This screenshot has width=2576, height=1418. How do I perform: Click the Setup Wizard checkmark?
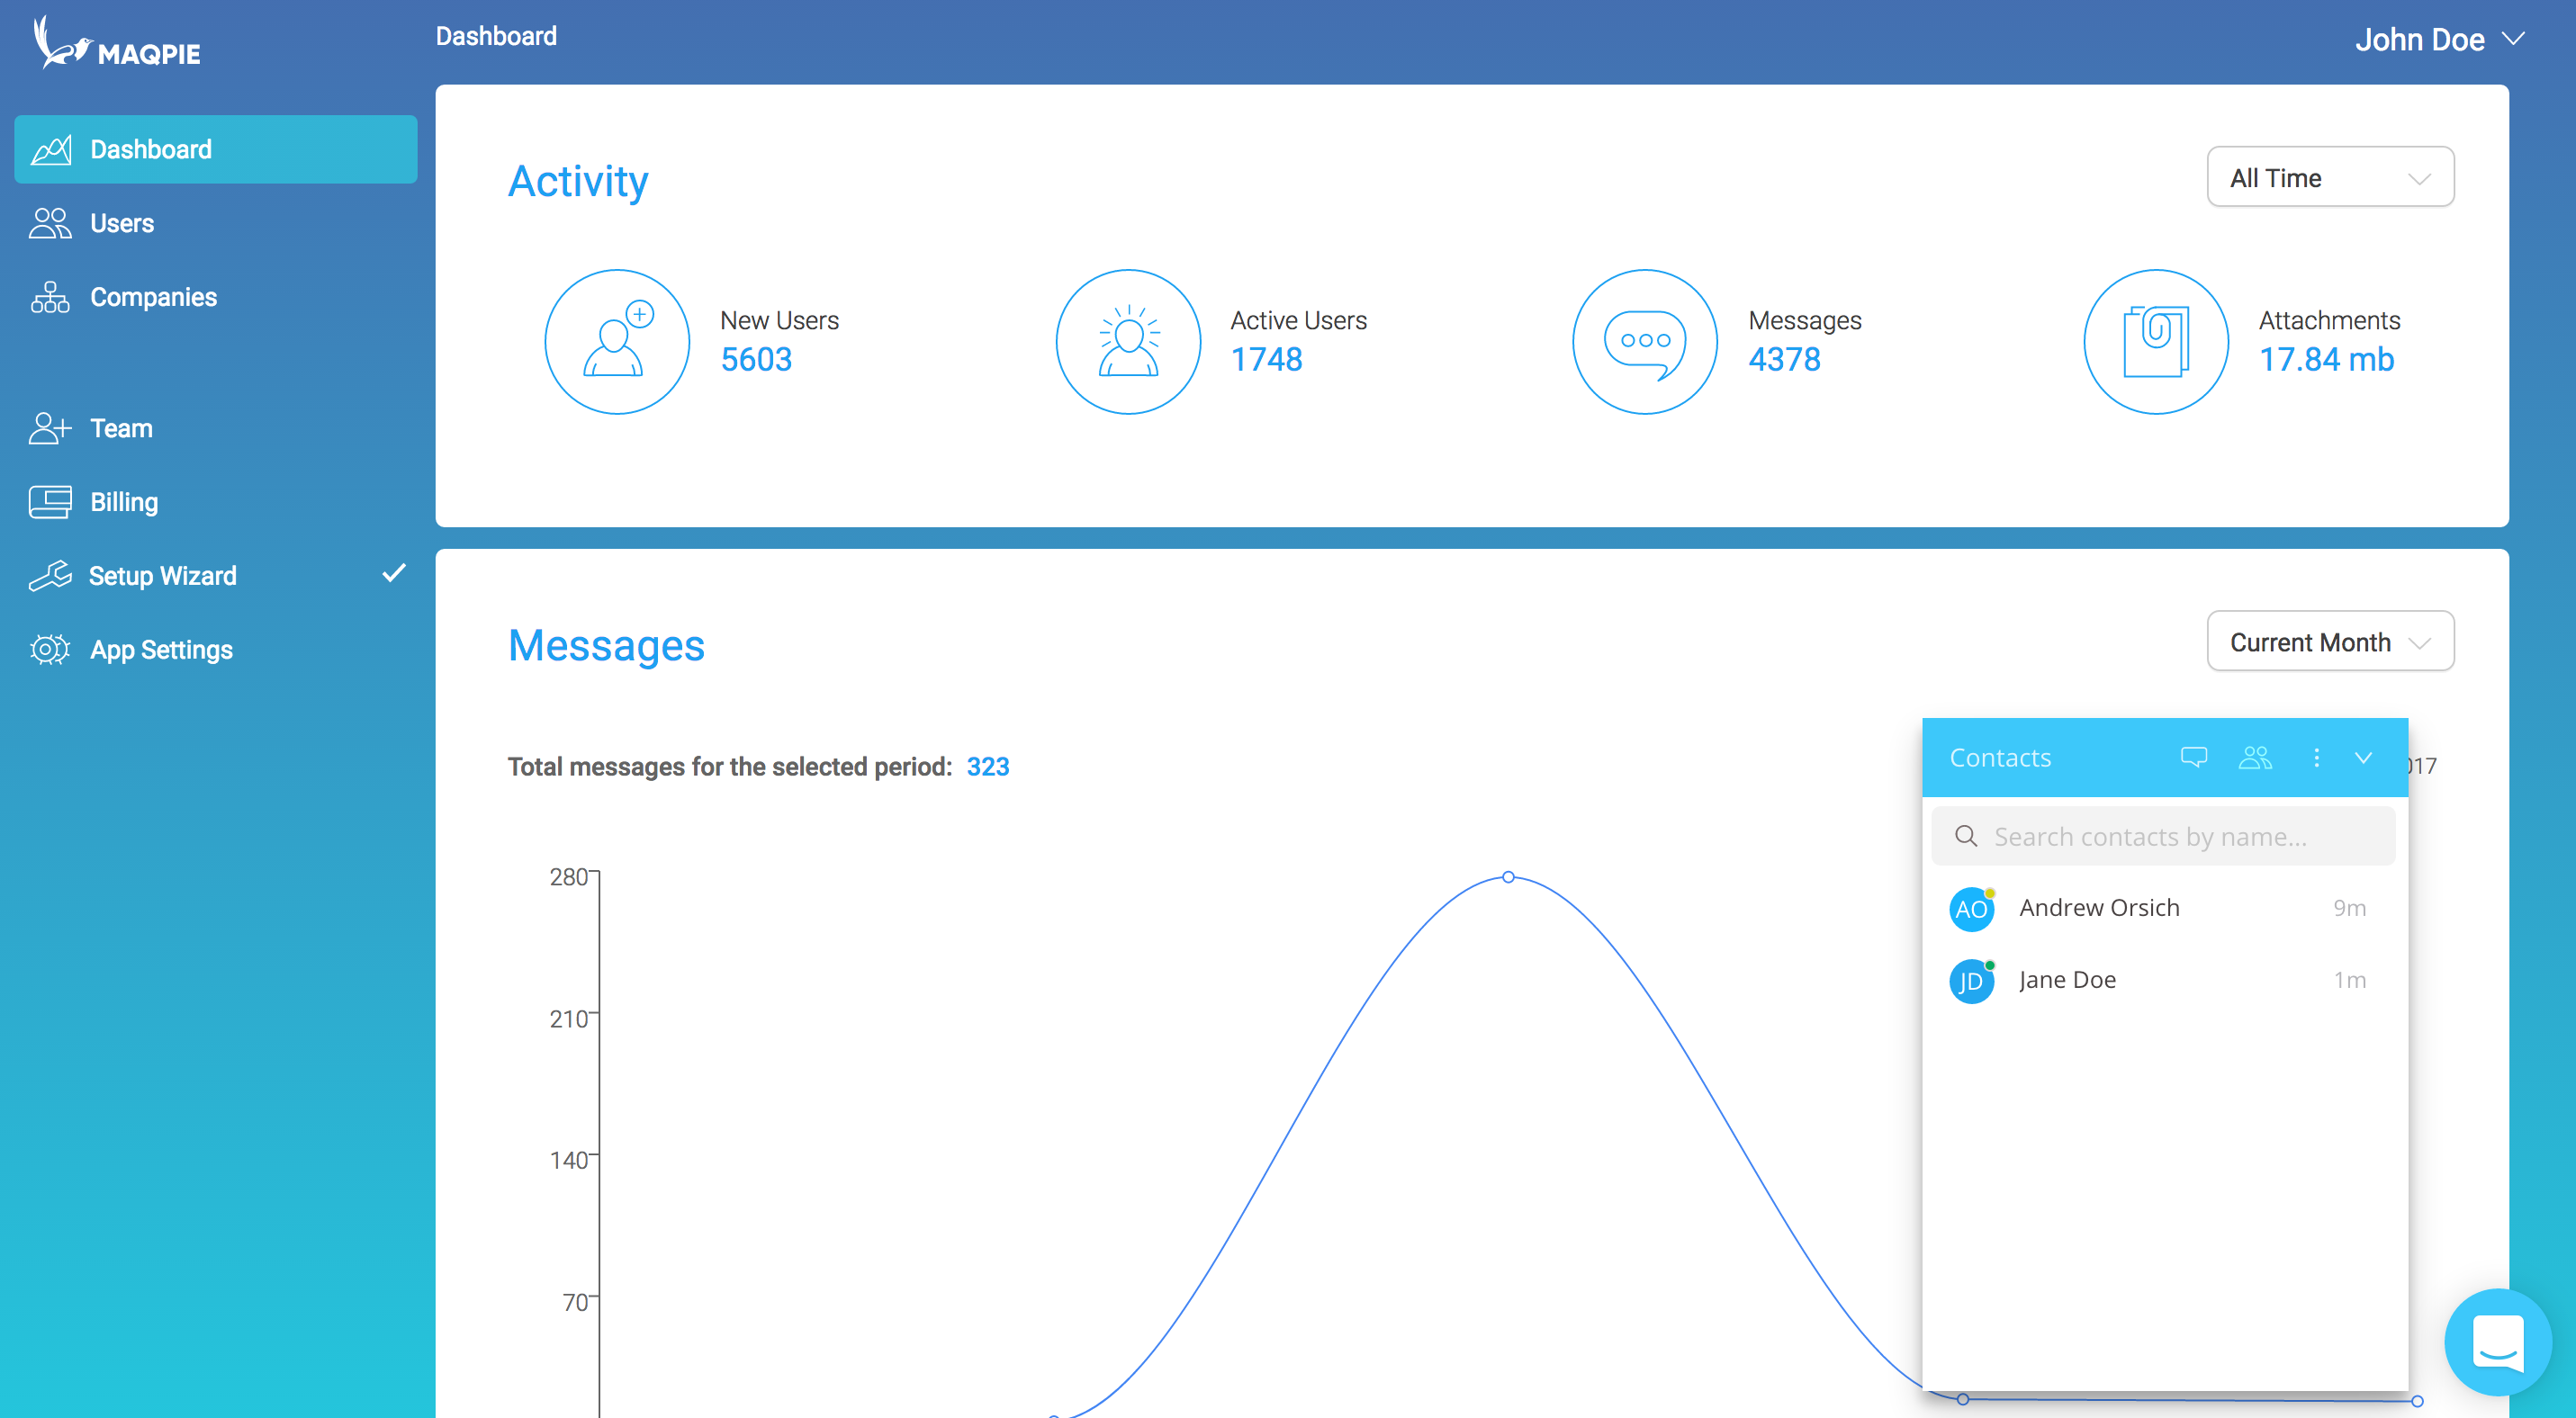click(394, 574)
